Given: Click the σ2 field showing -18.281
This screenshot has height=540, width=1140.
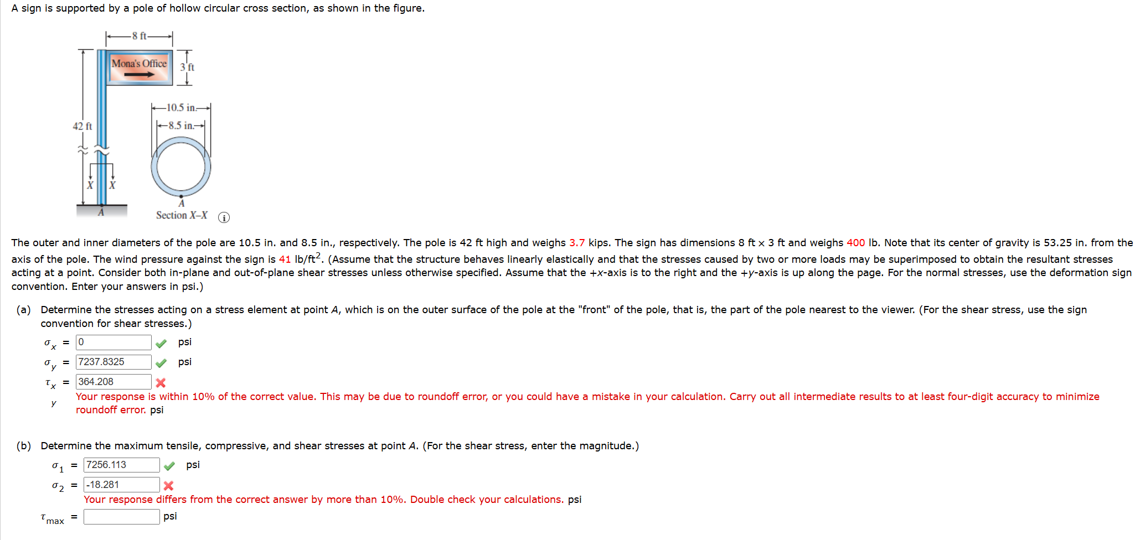Looking at the screenshot, I should pos(122,485).
